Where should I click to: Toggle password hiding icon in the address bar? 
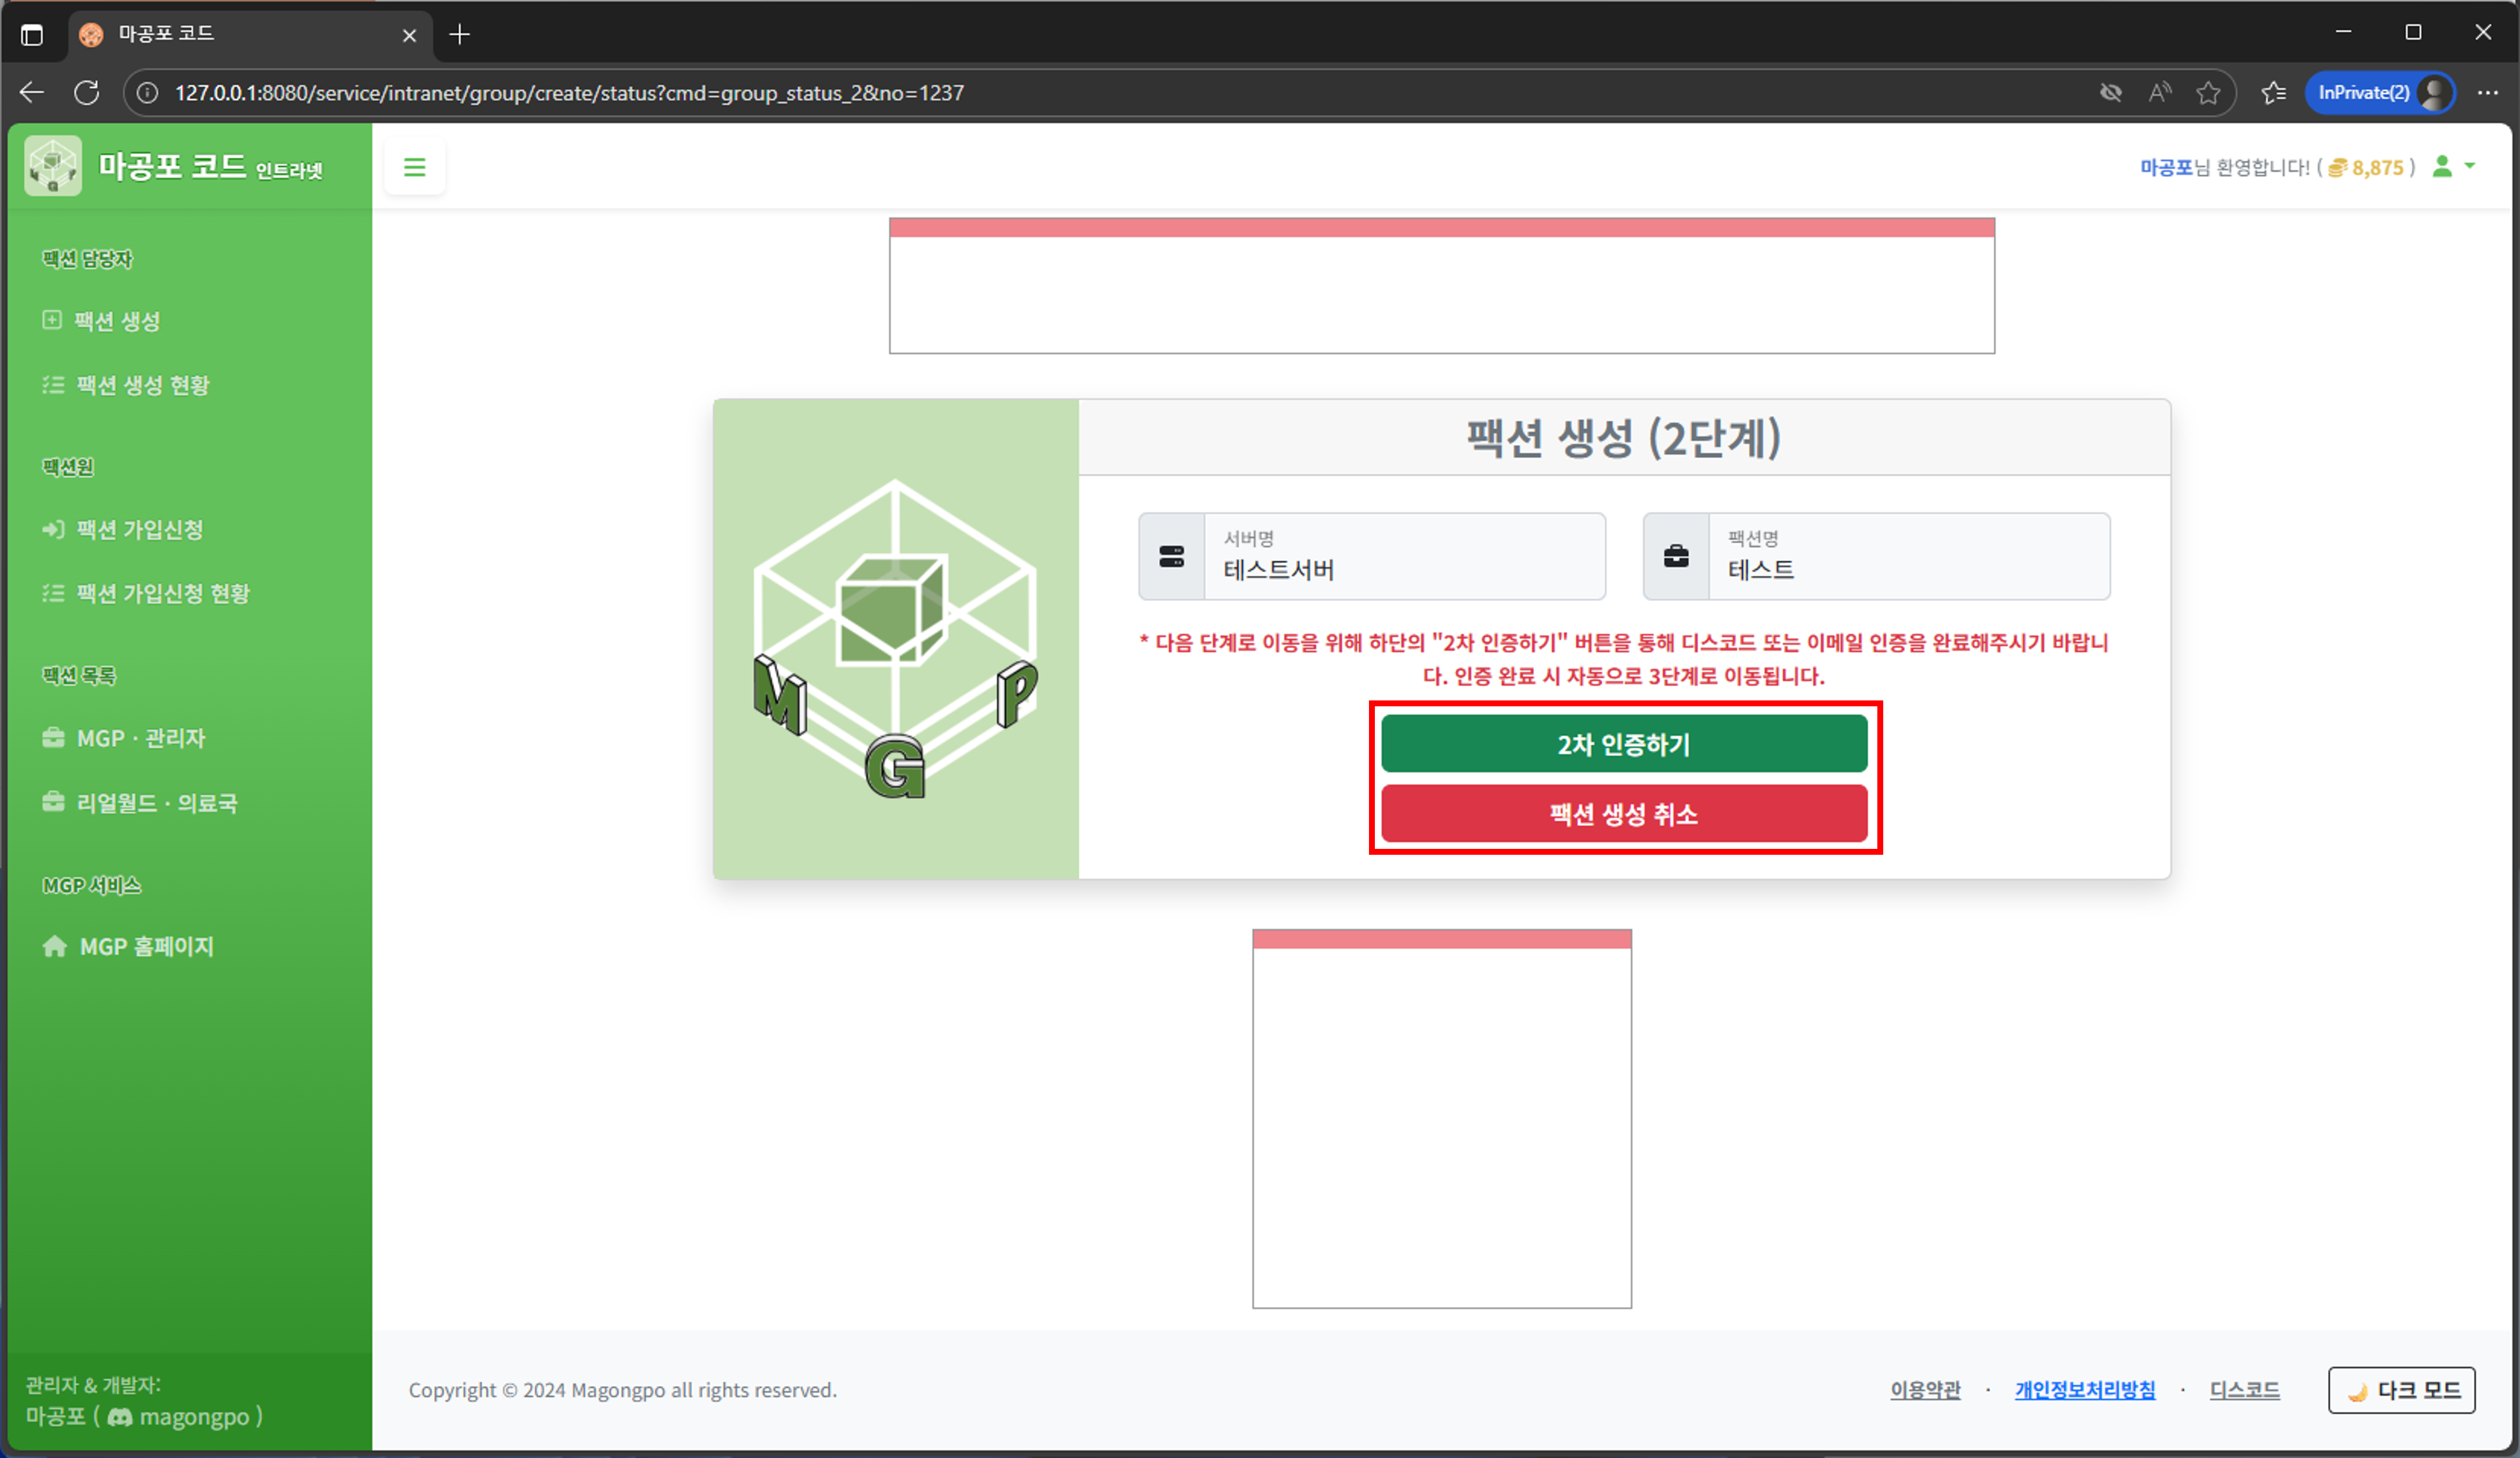(2111, 92)
